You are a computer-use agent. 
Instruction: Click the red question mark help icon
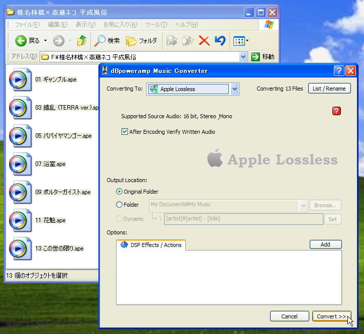(x=336, y=111)
